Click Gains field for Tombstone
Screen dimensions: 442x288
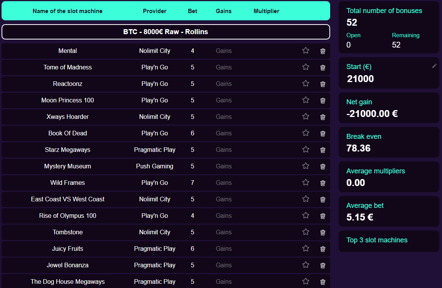224,232
